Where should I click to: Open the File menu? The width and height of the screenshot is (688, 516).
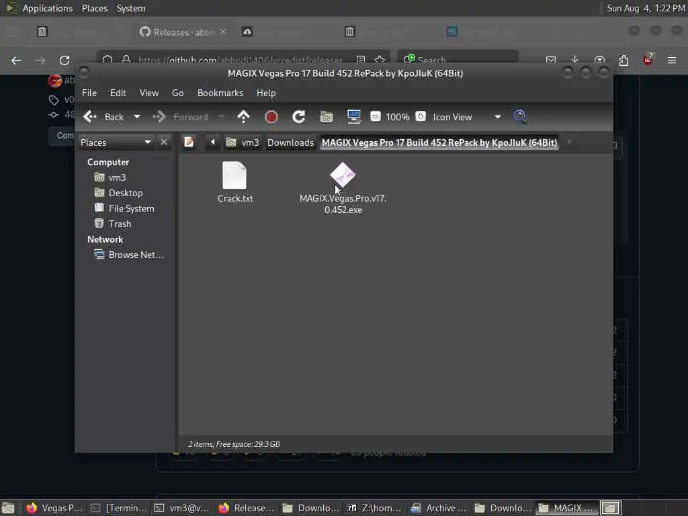tap(89, 93)
